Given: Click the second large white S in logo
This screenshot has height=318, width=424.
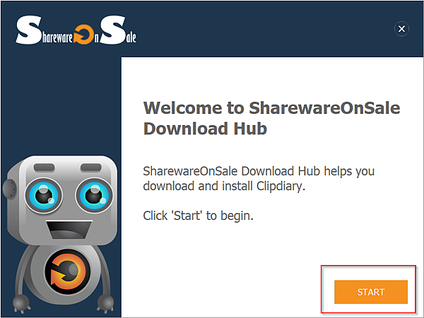Looking at the screenshot, I should pyautogui.click(x=113, y=30).
